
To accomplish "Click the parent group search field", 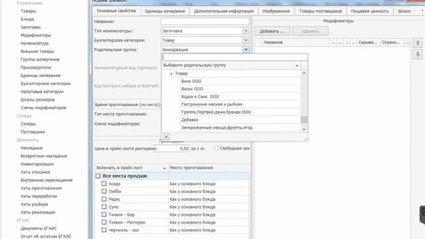I will [234, 57].
